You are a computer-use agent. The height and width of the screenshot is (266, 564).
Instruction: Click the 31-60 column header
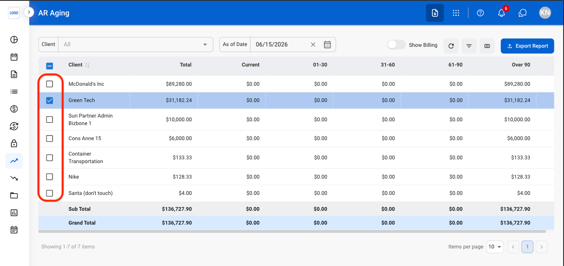[388, 65]
